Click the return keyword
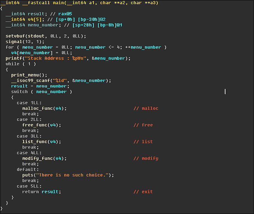Image resolution: width=254 pixels, height=214 pixels. tap(31, 192)
